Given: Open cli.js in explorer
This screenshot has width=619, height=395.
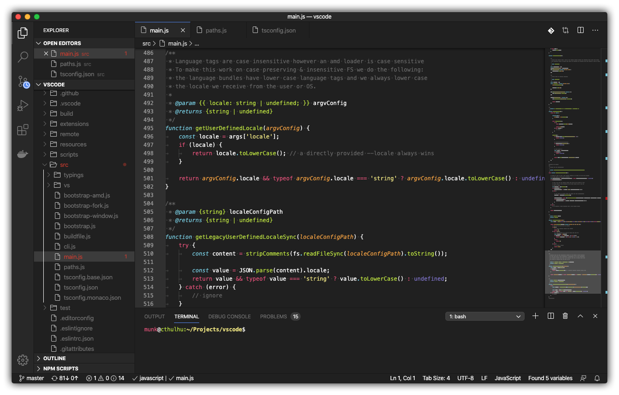Looking at the screenshot, I should click(84, 247).
